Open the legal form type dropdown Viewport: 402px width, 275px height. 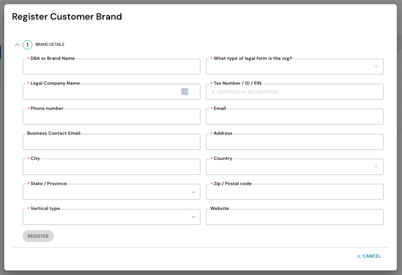point(294,67)
